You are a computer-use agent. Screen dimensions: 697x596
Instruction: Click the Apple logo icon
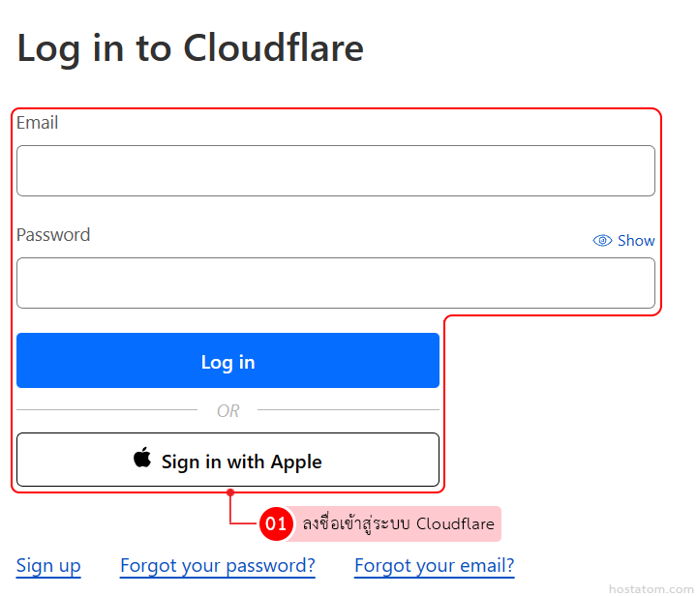click(142, 460)
